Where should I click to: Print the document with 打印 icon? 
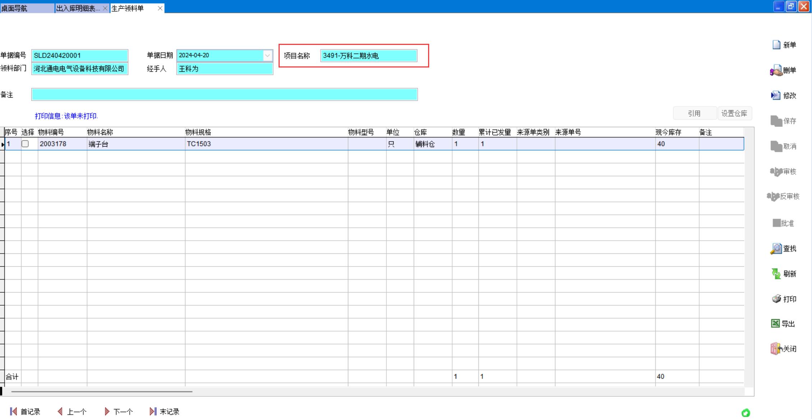pos(777,299)
